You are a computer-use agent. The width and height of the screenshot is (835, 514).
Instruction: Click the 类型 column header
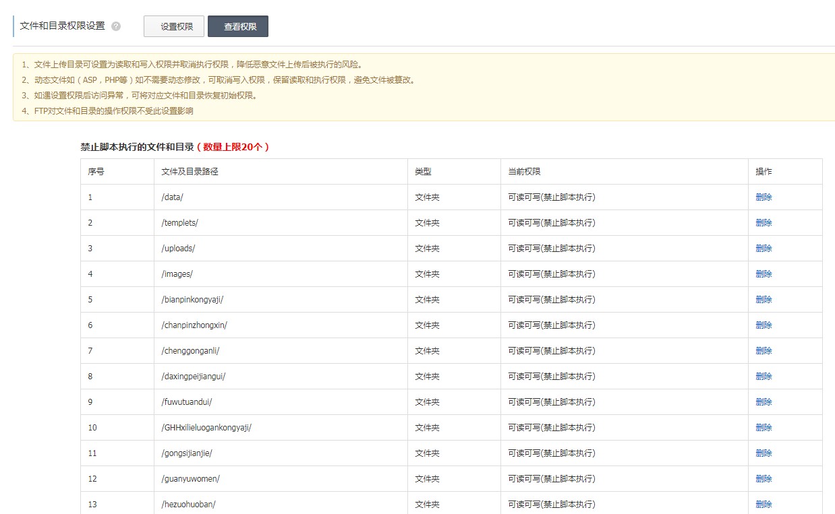pos(423,171)
